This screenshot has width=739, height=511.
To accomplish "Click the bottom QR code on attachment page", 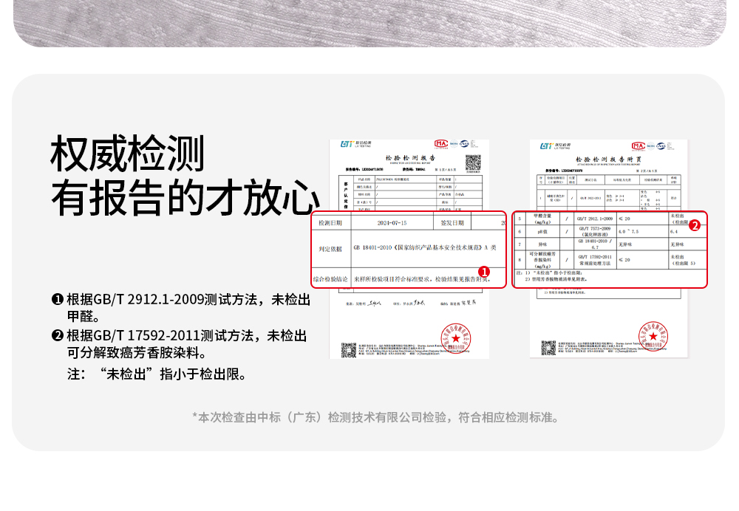I will click(x=548, y=348).
